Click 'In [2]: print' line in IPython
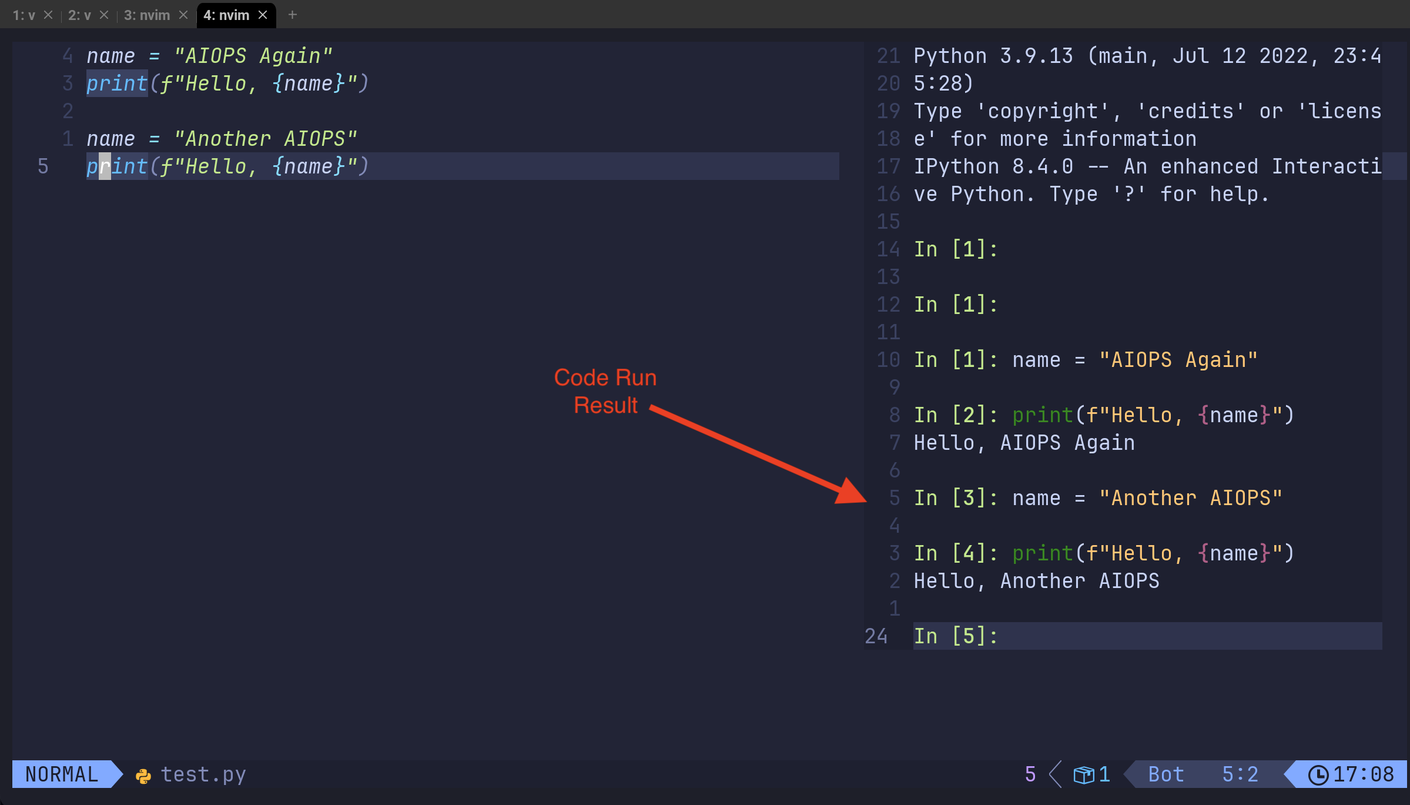1410x805 pixels. (x=1103, y=415)
